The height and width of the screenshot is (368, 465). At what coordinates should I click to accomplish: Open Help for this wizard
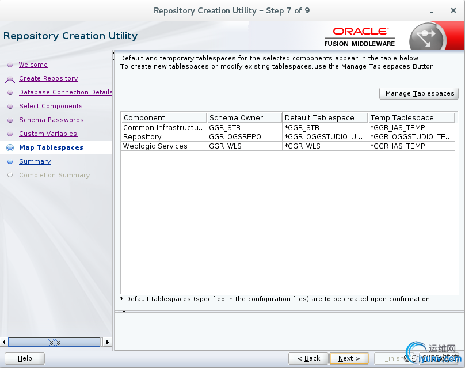[25, 358]
